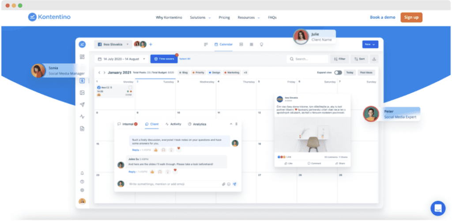
Task: Open the lightbulb ideas view icon
Action: click(261, 44)
